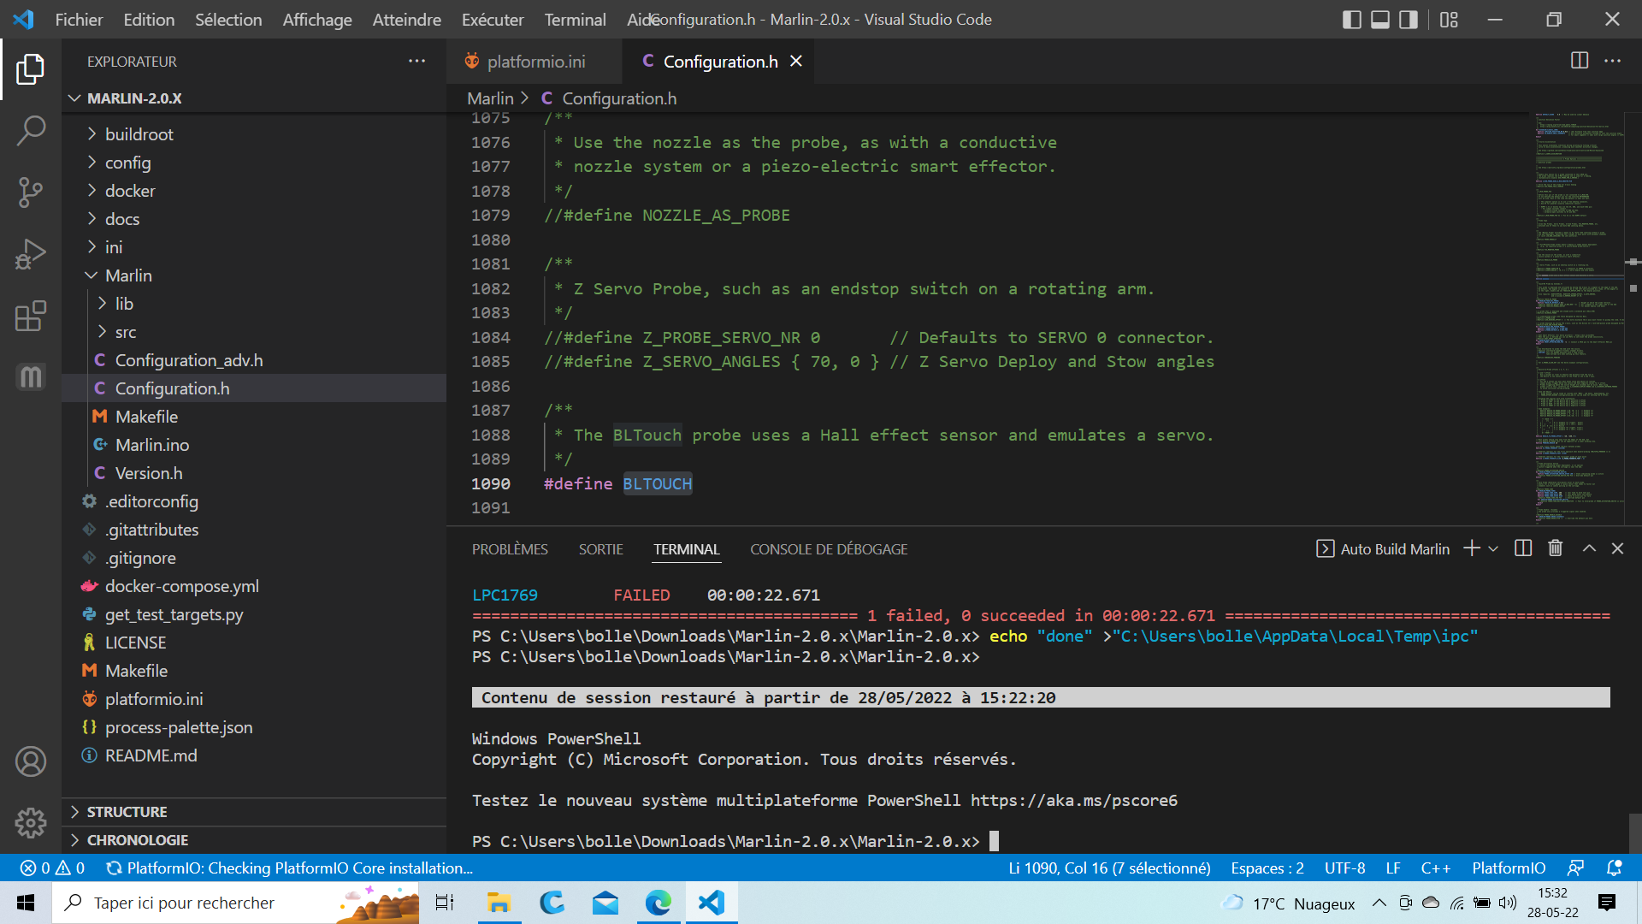Split the editor to the right
Screen dimensions: 1642x924
[x=1580, y=61]
